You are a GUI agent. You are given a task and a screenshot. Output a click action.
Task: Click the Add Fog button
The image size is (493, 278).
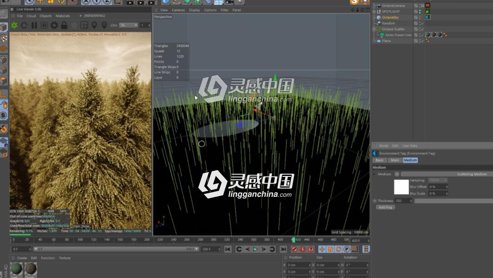[385, 207]
